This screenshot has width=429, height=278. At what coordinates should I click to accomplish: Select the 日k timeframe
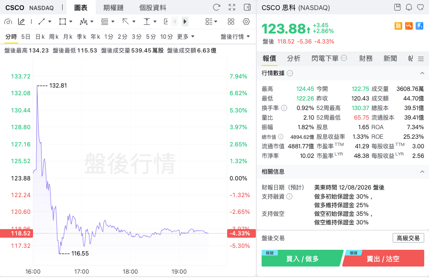(x=40, y=37)
